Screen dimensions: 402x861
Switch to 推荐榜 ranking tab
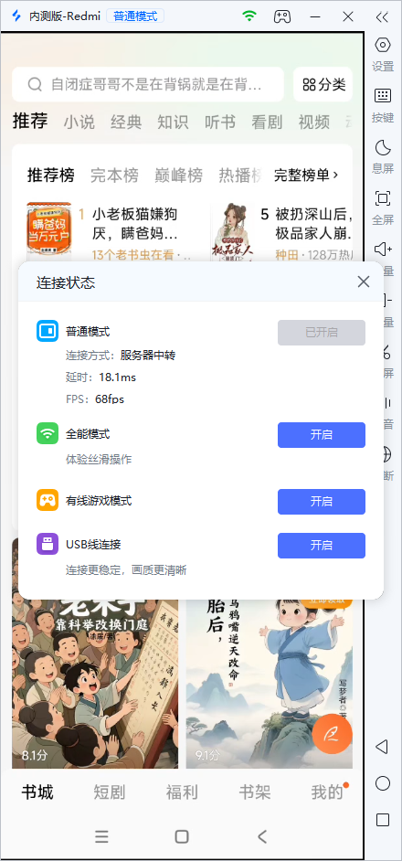point(51,175)
